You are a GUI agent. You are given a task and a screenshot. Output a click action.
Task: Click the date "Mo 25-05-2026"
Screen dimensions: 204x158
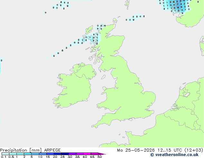pyautogui.click(x=136, y=150)
